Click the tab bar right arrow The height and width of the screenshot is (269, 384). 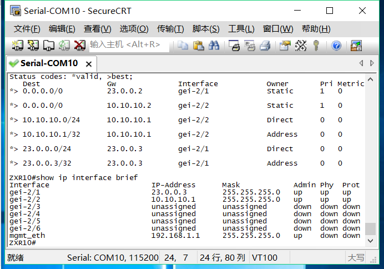tap(372, 63)
